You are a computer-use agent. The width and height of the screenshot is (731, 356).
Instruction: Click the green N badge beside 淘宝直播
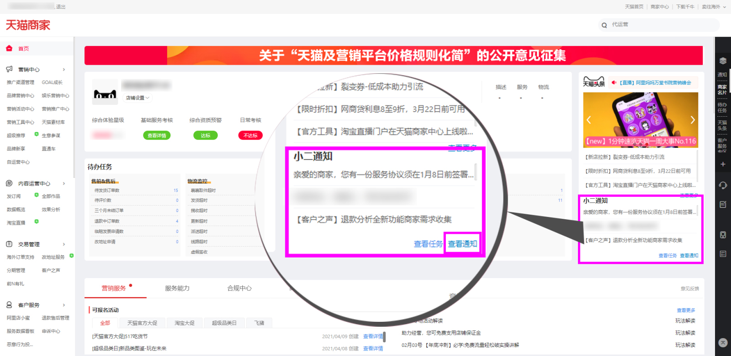point(37,222)
